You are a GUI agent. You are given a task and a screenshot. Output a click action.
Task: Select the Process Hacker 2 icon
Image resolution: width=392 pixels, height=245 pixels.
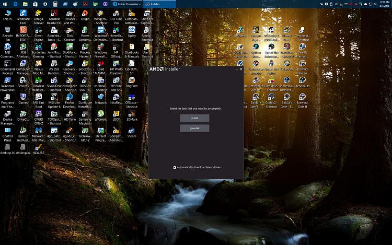click(x=85, y=51)
